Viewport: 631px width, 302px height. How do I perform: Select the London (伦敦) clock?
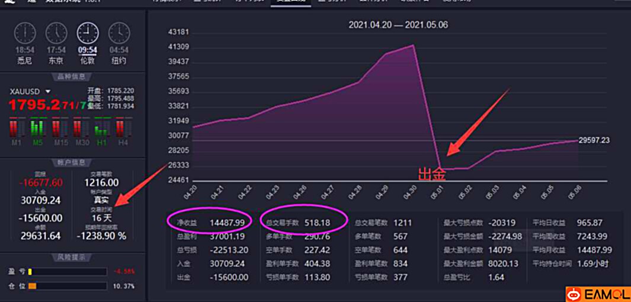(88, 33)
